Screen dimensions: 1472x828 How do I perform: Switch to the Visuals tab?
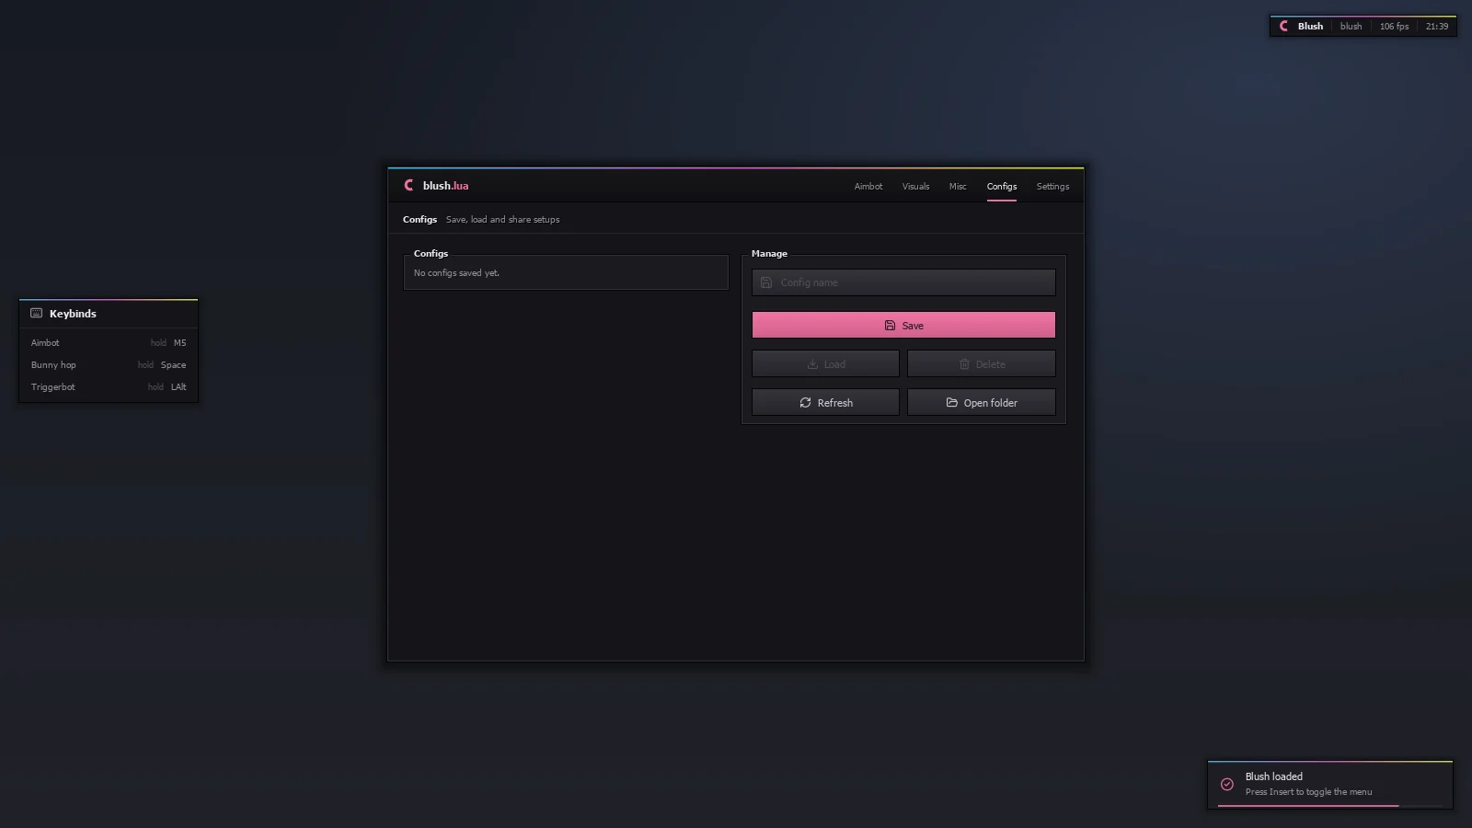point(915,187)
